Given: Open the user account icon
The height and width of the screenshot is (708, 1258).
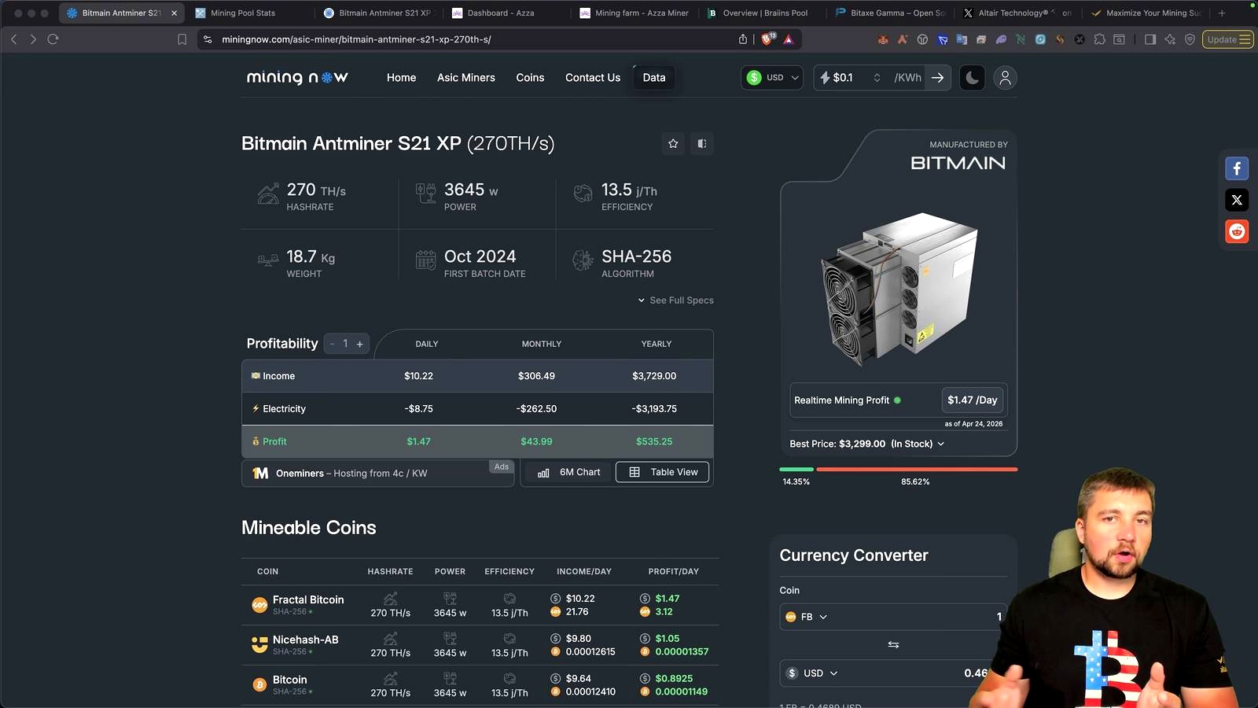Looking at the screenshot, I should tap(1005, 78).
